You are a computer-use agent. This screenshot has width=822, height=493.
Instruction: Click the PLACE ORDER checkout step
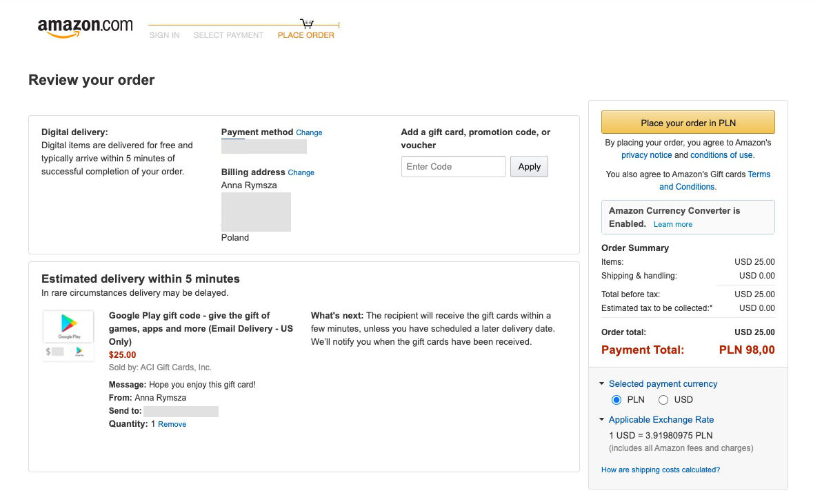pos(305,35)
